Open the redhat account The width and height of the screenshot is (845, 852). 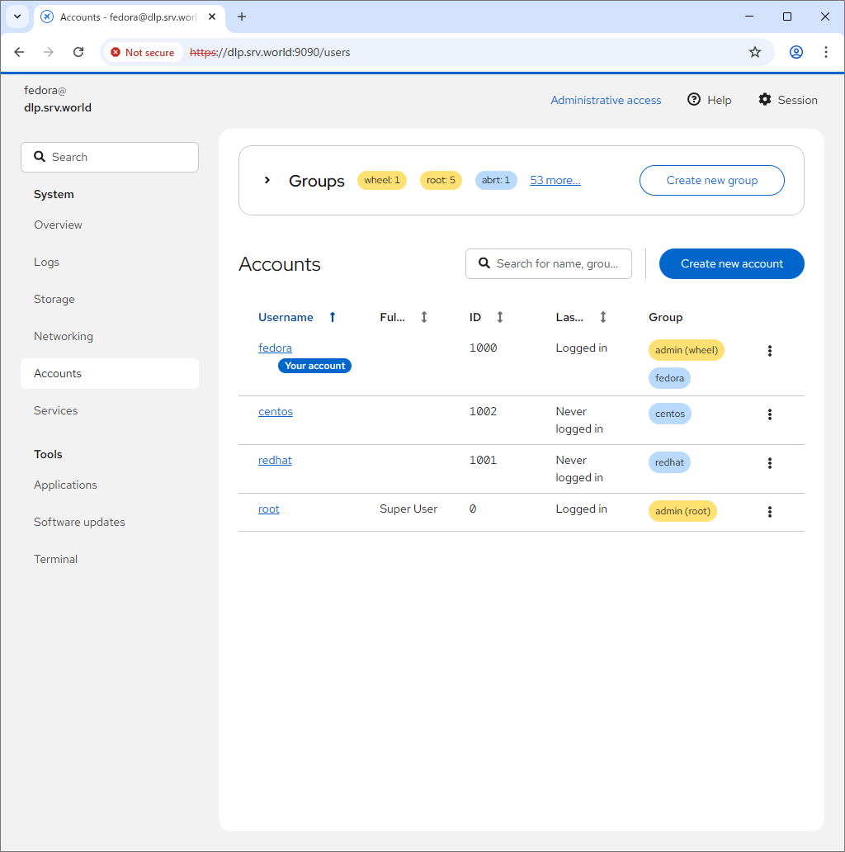275,460
